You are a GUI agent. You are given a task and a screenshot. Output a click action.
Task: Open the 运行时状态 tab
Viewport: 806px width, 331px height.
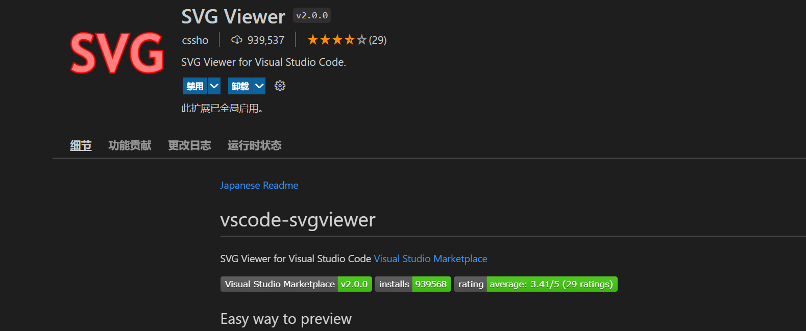(x=254, y=145)
